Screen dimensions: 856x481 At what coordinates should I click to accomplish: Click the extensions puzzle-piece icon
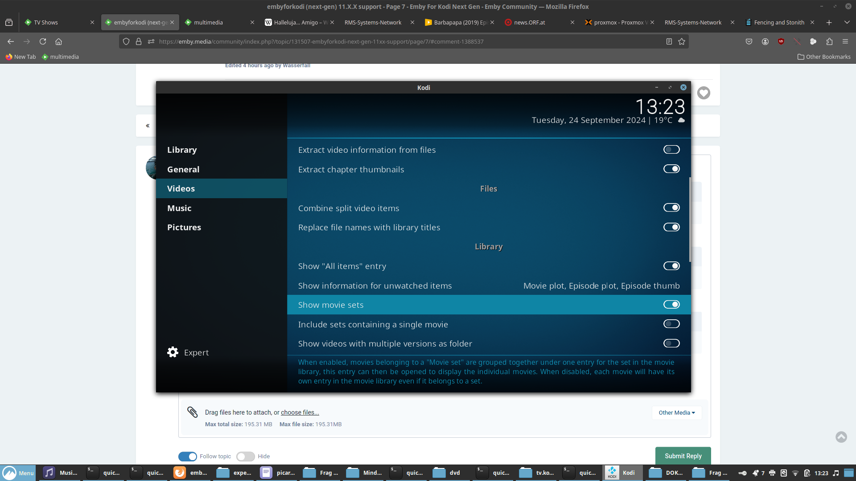click(x=829, y=41)
